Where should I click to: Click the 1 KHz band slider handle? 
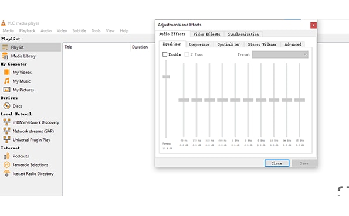click(235, 100)
